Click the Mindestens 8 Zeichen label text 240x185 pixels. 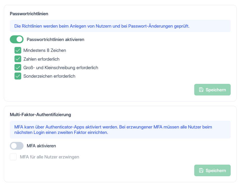(x=45, y=50)
